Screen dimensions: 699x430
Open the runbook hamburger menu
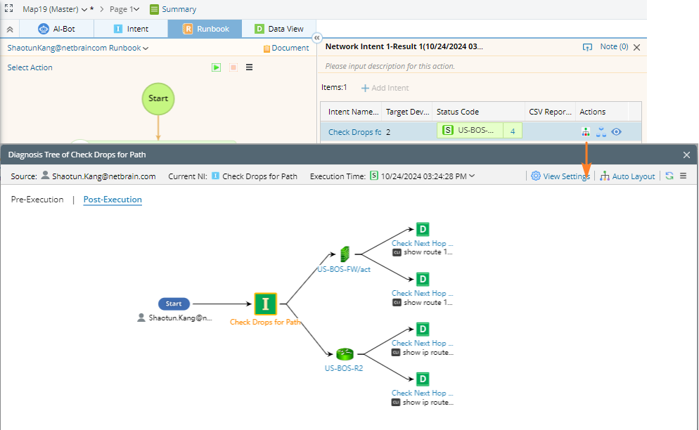point(249,67)
